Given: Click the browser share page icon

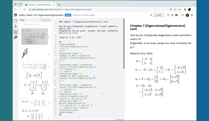Looking at the screenshot, I should coord(175,9).
